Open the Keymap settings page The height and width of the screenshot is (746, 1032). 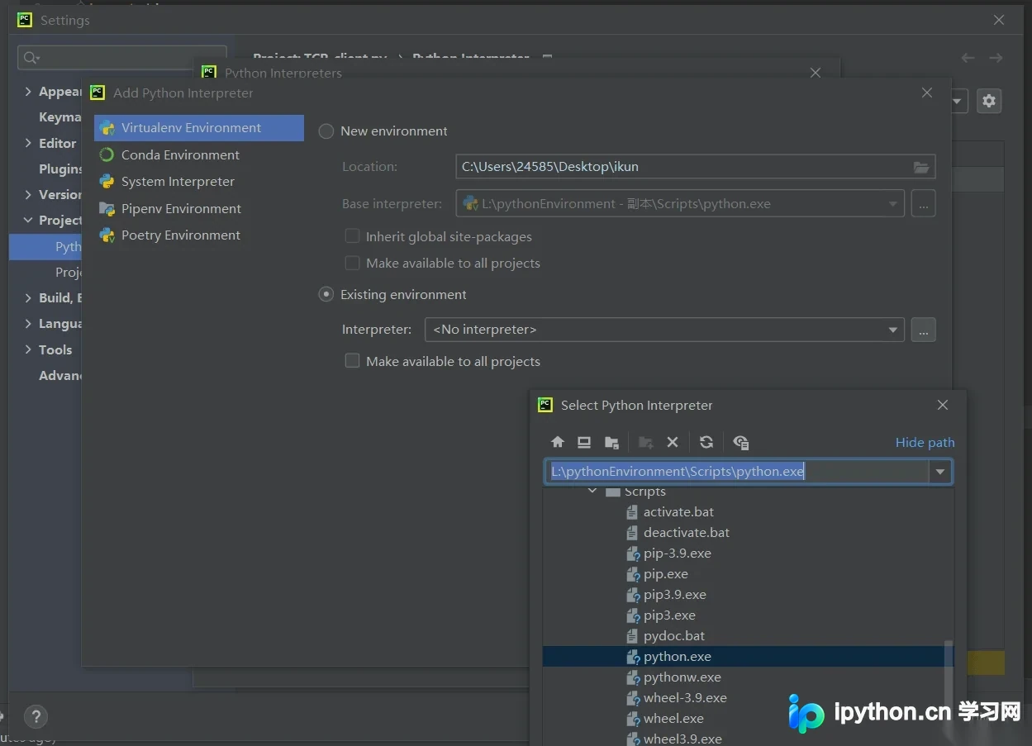point(59,117)
